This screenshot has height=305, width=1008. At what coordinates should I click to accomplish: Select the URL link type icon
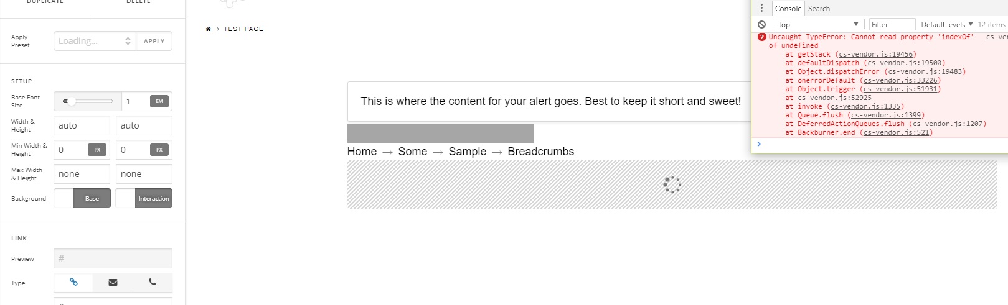pos(73,282)
